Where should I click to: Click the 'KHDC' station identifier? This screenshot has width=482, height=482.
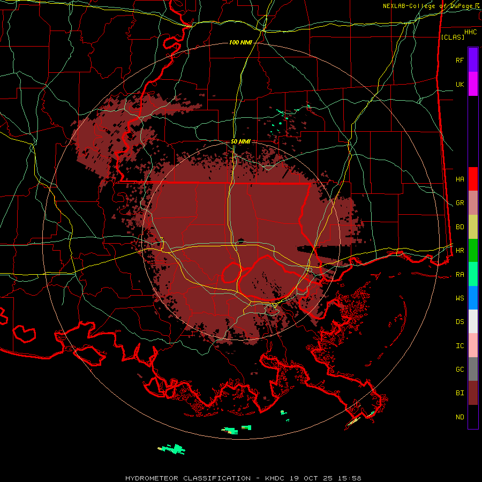click(276, 478)
